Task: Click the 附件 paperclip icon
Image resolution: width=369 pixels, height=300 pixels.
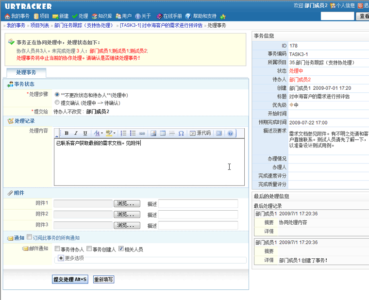Action: tap(10, 193)
